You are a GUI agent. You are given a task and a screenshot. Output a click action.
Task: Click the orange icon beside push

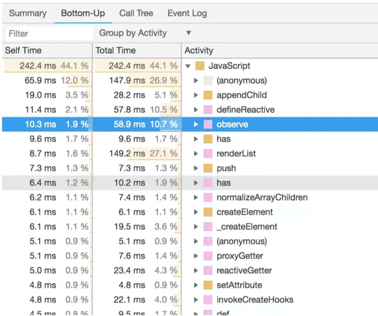pos(208,169)
